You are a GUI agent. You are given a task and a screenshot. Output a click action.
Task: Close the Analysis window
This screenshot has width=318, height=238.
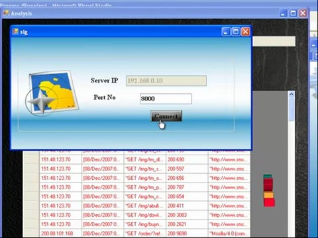pos(303,13)
